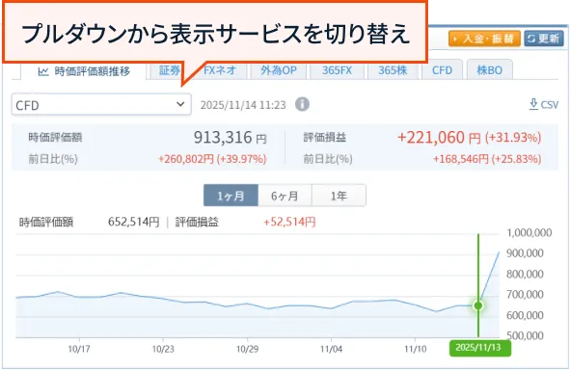The height and width of the screenshot is (370, 571).
Task: Switch to the 外為OP tab
Action: [279, 70]
